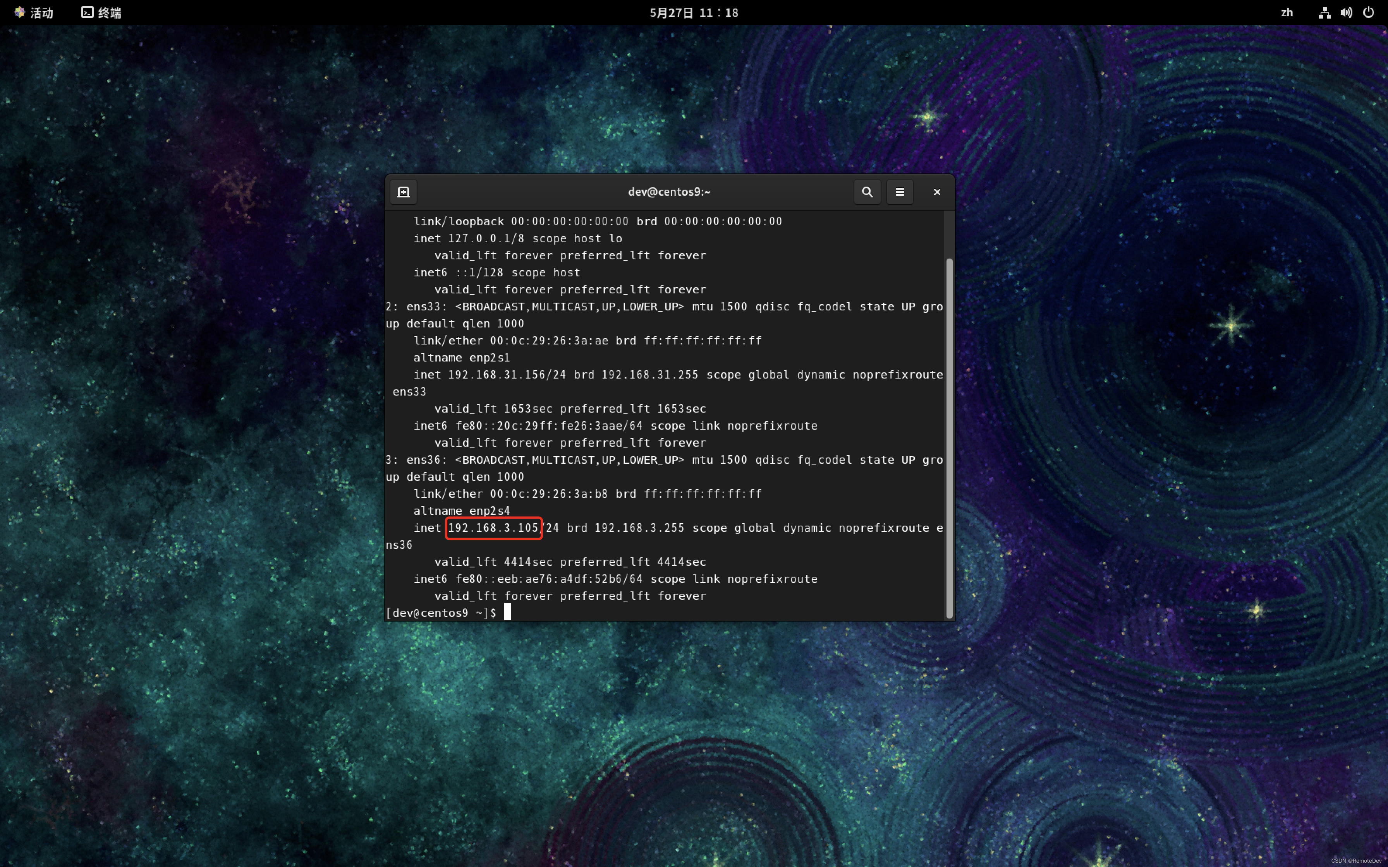The height and width of the screenshot is (867, 1388).
Task: Click the terminal's vertical scrollbar
Action: click(x=949, y=439)
